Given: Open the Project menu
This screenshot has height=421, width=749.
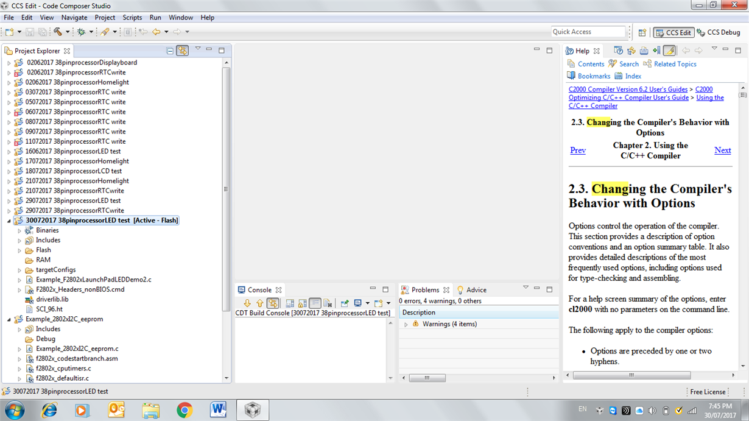Looking at the screenshot, I should 105,17.
